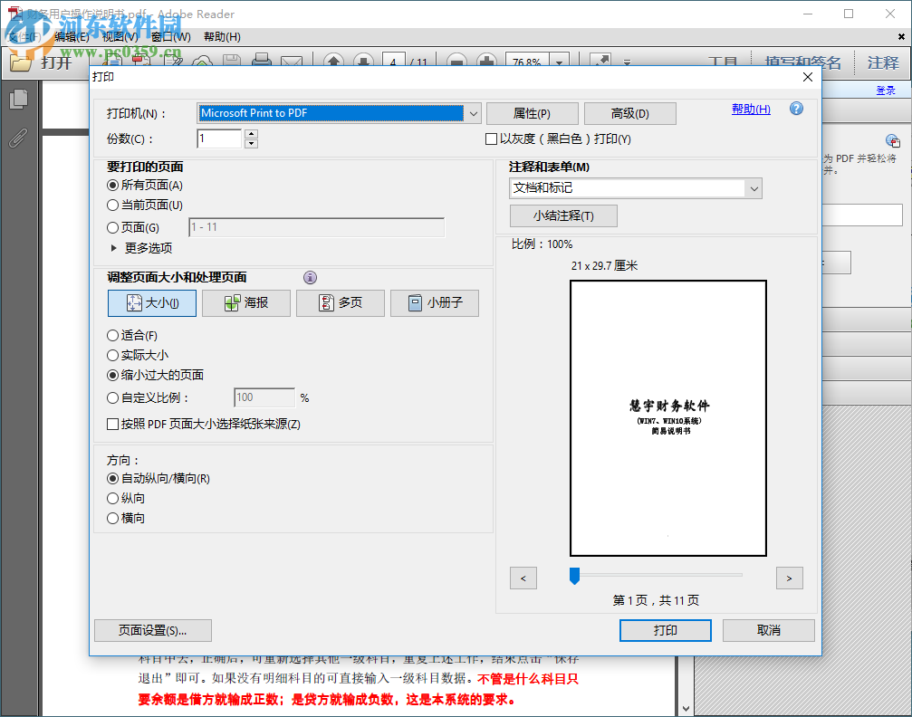Image resolution: width=912 pixels, height=717 pixels.
Task: Select the 小册子 (Booklet) layout icon
Action: (x=434, y=302)
